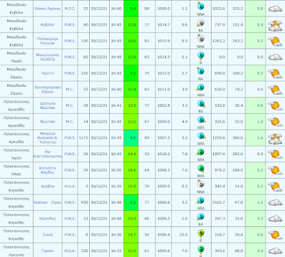
Task: Click the H.U.A. link in the Γεράκι row
Action: click(70, 251)
